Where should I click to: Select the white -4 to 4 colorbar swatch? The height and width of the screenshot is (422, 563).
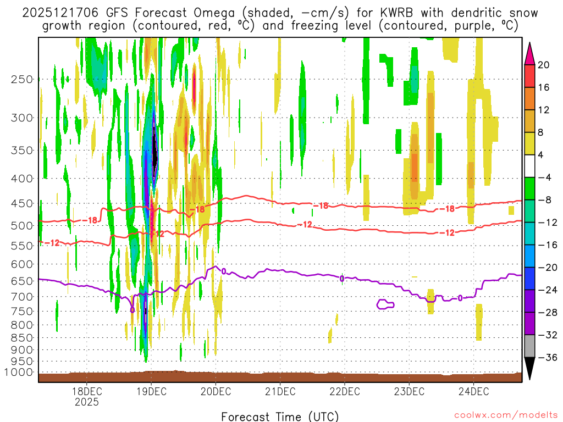(529, 166)
